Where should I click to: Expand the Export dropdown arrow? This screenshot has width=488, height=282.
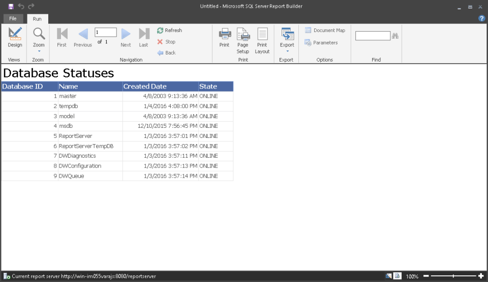coord(287,51)
